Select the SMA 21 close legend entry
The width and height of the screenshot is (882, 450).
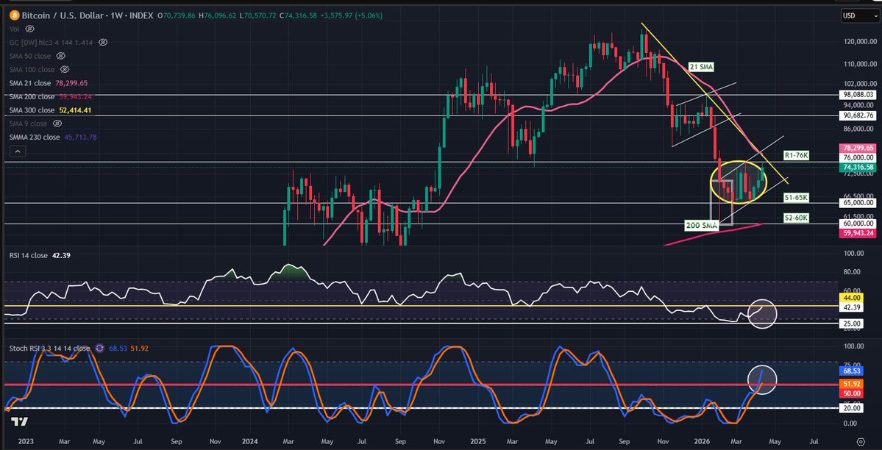pyautogui.click(x=32, y=83)
